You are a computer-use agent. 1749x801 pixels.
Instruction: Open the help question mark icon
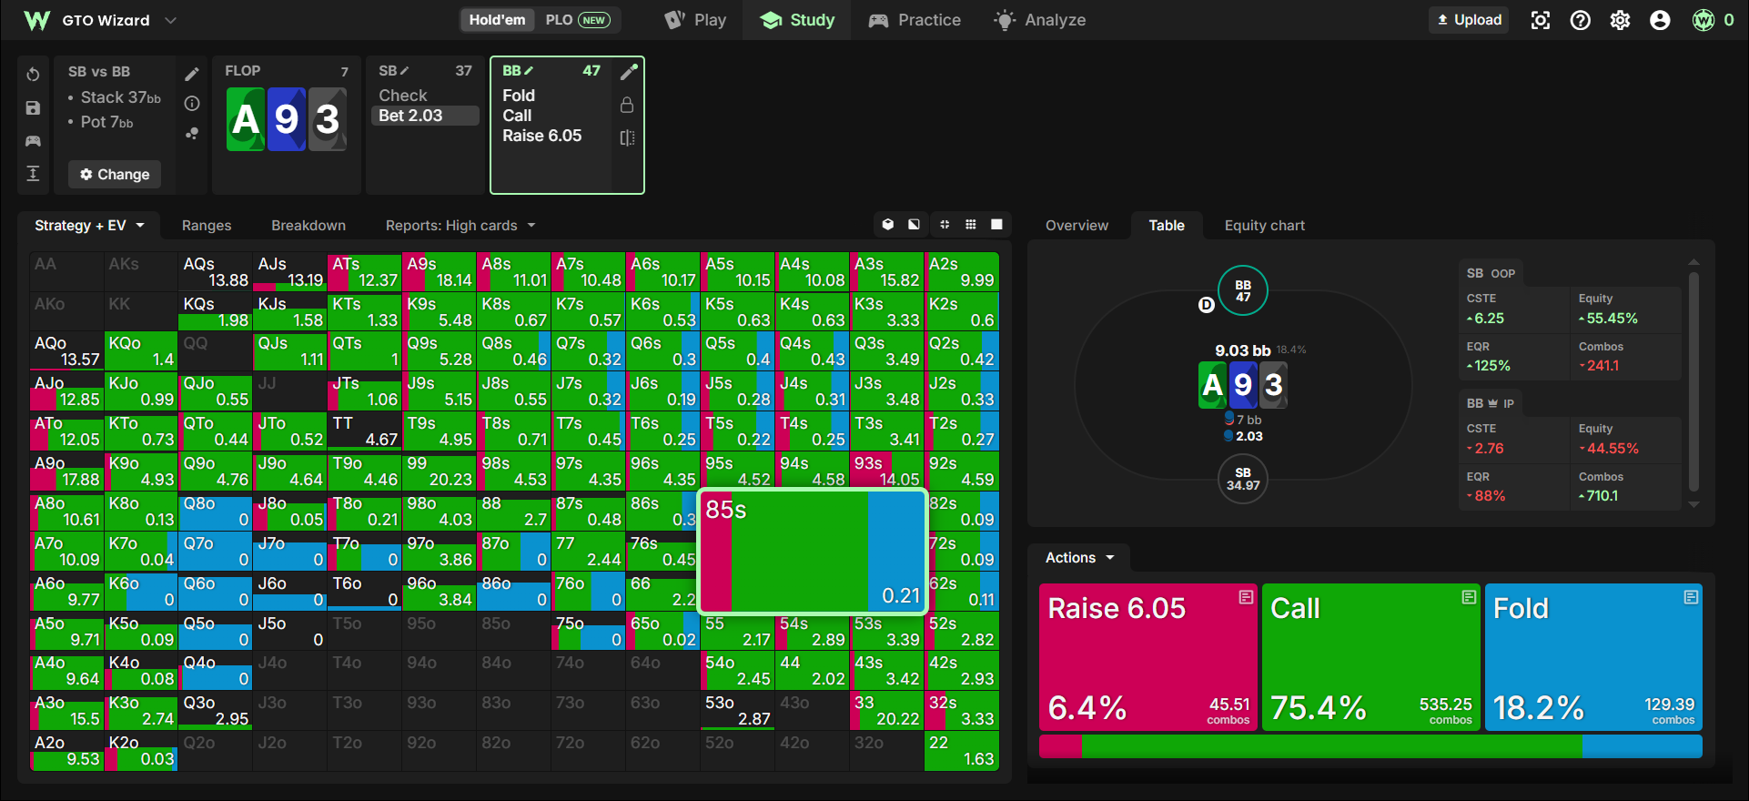[1581, 20]
